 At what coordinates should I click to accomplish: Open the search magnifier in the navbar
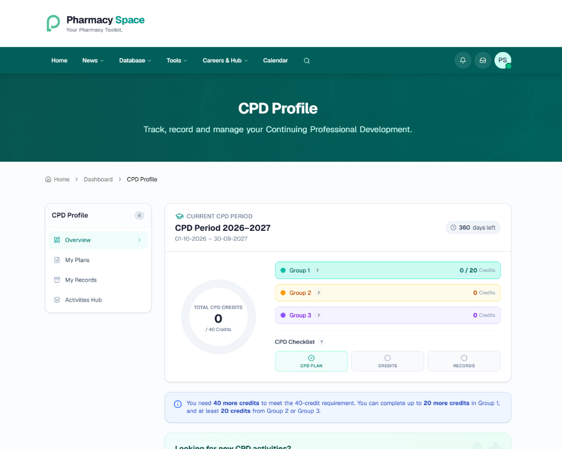pyautogui.click(x=307, y=60)
